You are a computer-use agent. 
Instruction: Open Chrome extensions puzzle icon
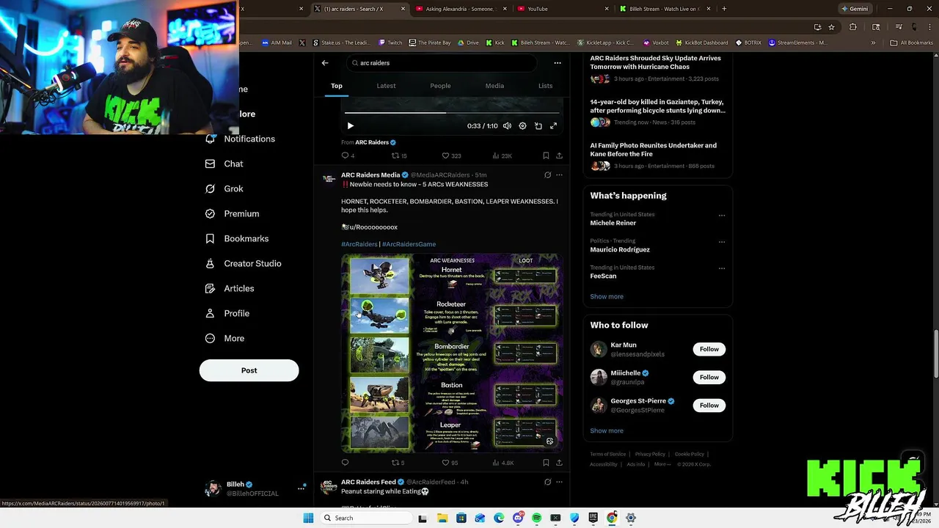852,27
